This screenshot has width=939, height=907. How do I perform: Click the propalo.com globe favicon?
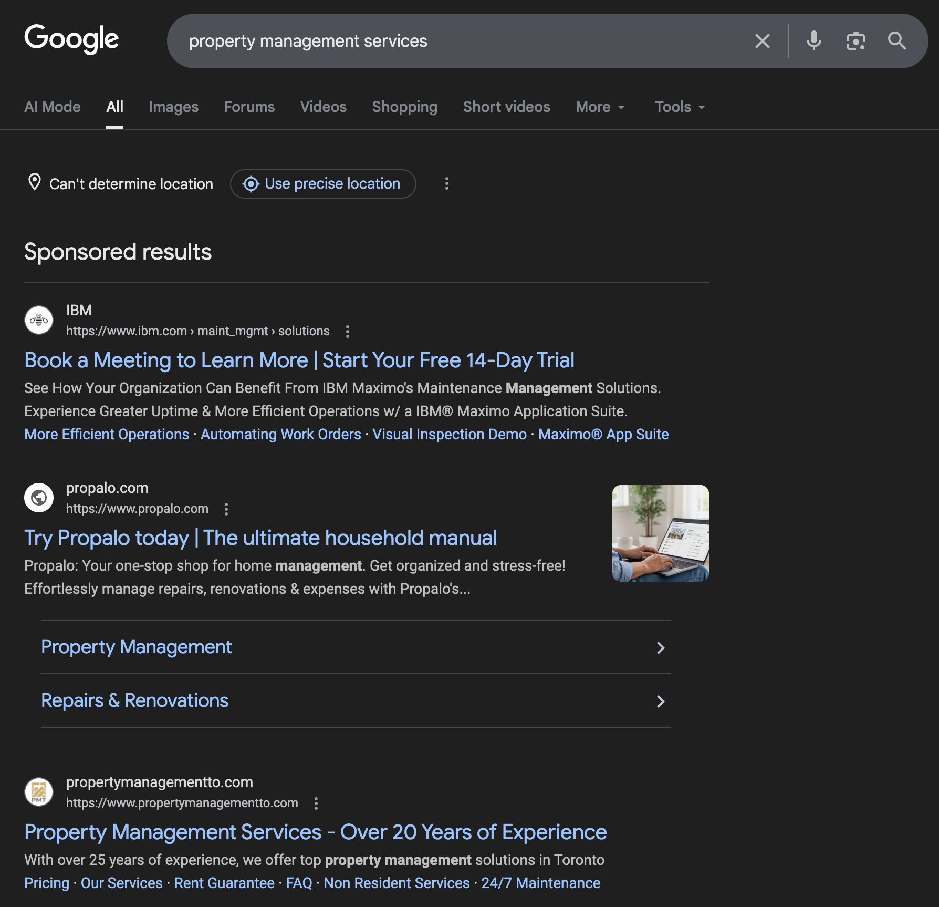39,498
